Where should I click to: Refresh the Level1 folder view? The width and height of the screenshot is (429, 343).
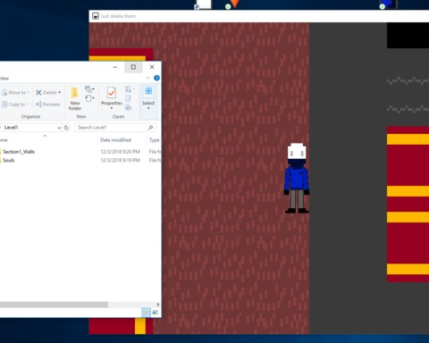tap(66, 128)
